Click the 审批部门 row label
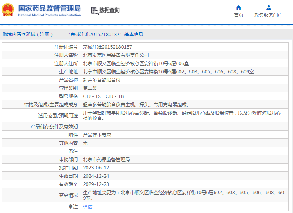Screen dimensions: 293x213 68,159
